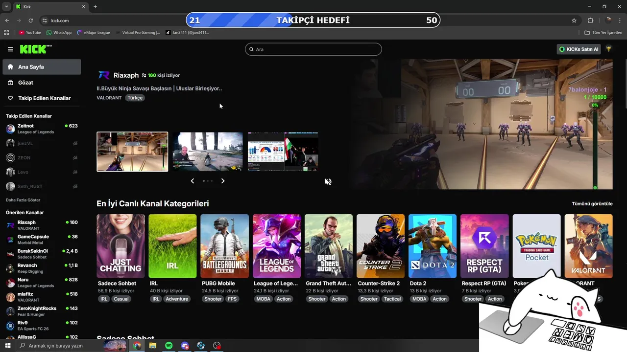
Task: Click the VALORANT category under featured stream
Action: [x=109, y=98]
